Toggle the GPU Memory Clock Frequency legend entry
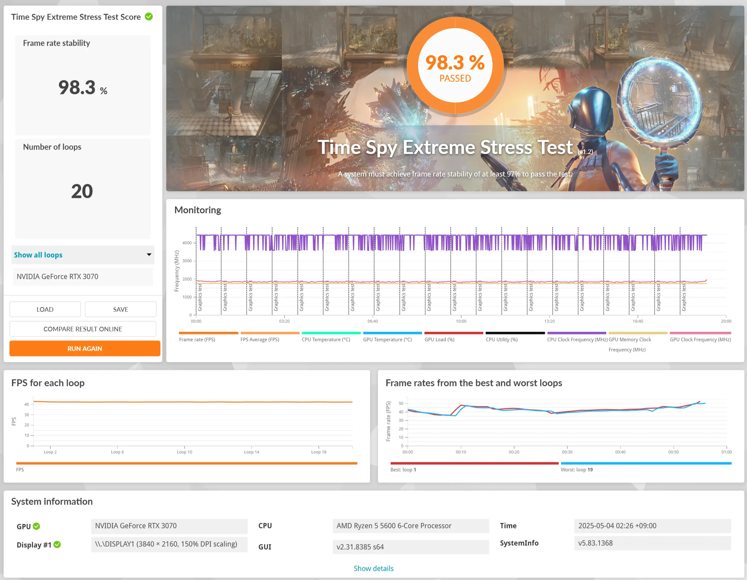747x580 pixels. pos(638,342)
